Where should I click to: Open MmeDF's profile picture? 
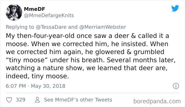pos(14,12)
